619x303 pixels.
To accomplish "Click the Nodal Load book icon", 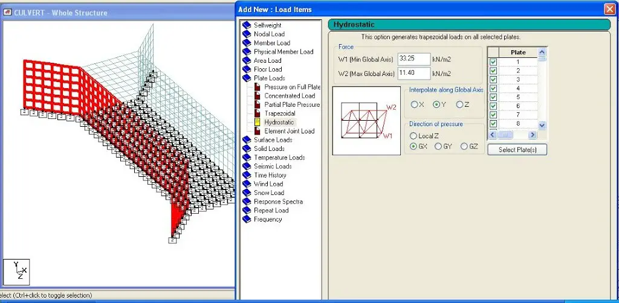I will (247, 34).
